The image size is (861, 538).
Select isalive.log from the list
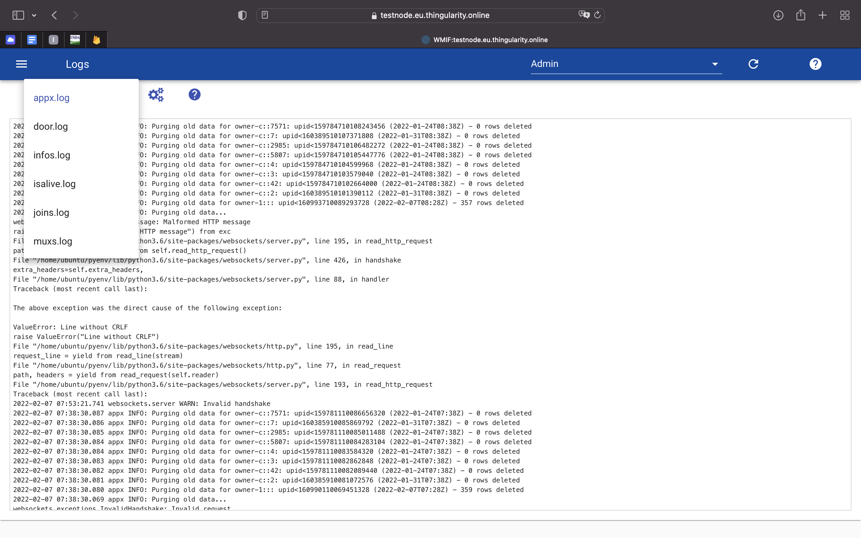point(54,184)
